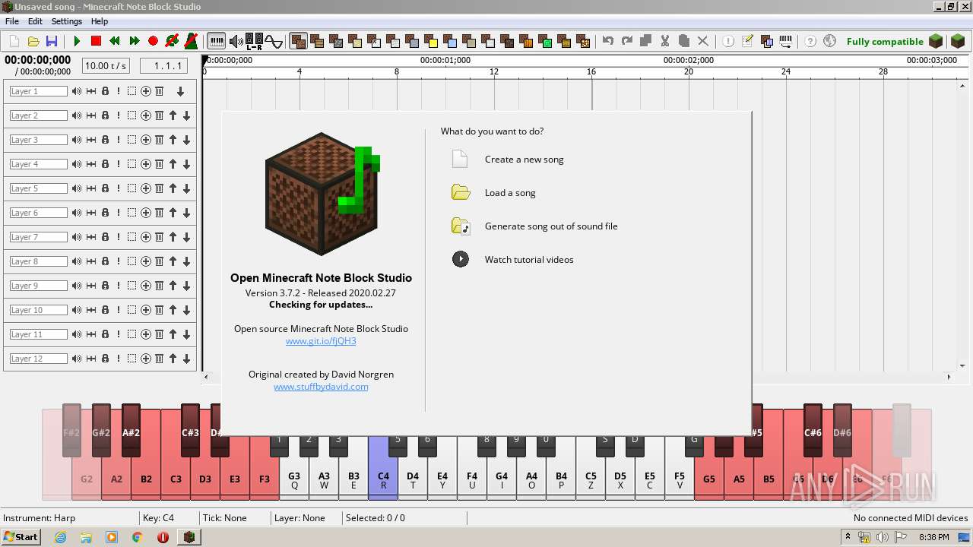The image size is (973, 547).
Task: Toggle looping with the crossed-out loop icon
Action: pyautogui.click(x=172, y=41)
